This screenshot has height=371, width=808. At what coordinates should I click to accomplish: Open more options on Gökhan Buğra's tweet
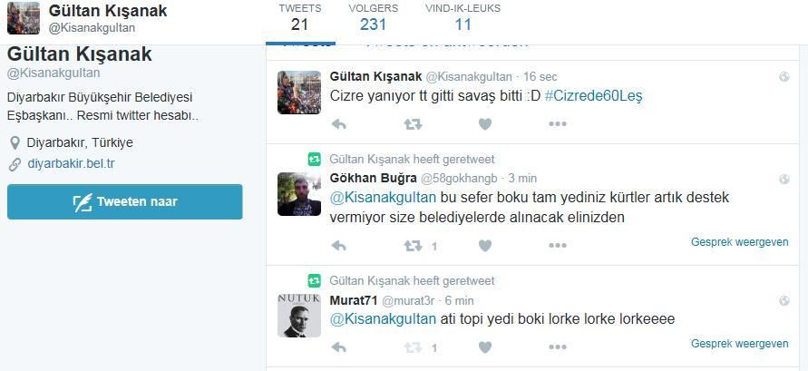pyautogui.click(x=558, y=246)
